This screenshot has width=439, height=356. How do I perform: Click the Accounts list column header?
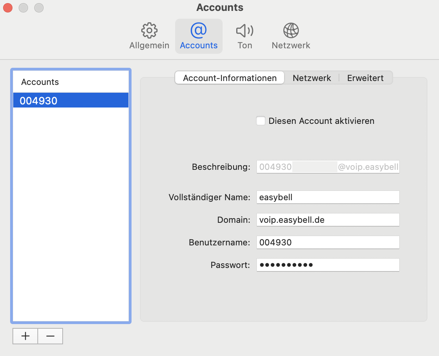(x=71, y=82)
